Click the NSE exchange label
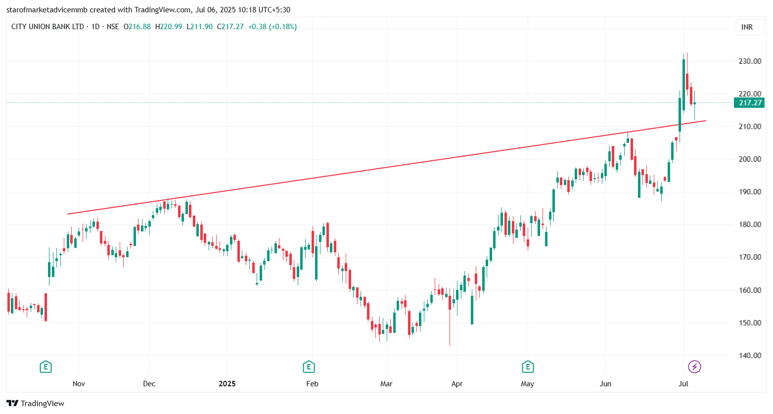The height and width of the screenshot is (414, 773). [x=113, y=27]
